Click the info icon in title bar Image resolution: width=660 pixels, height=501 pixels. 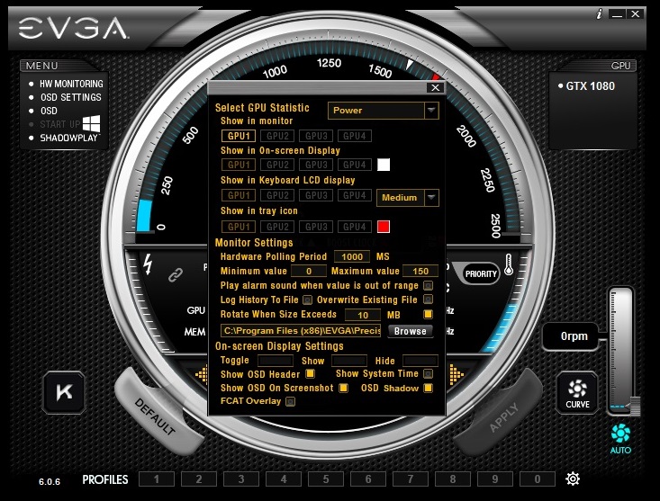pos(599,13)
